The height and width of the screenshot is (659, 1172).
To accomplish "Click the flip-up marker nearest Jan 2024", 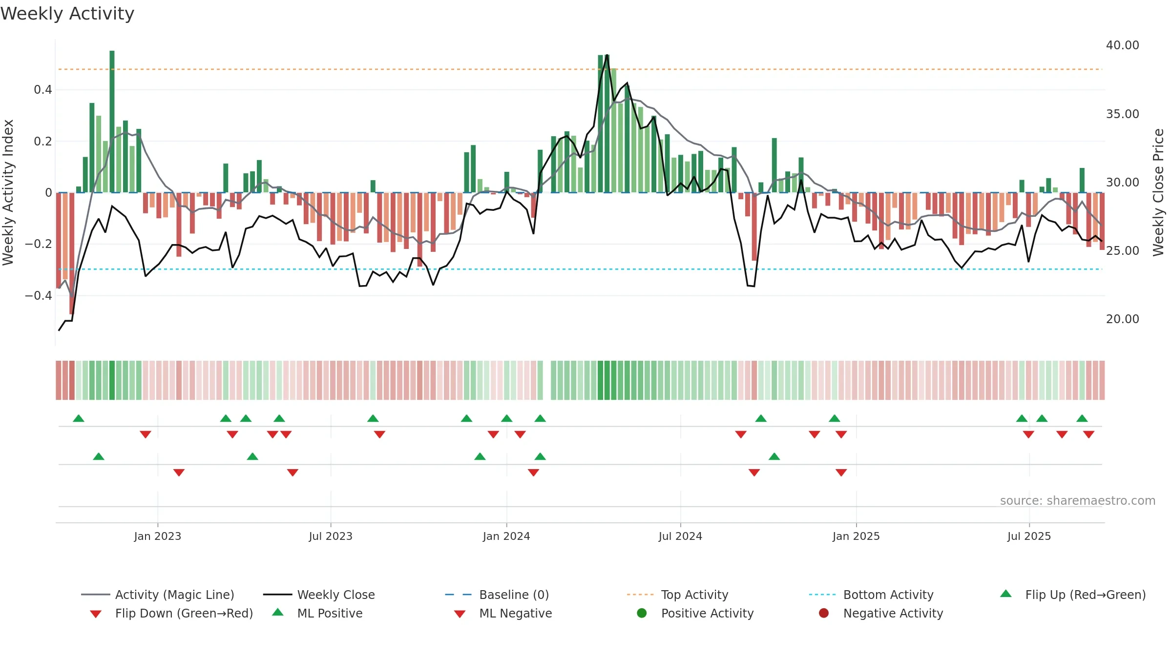I will (507, 418).
